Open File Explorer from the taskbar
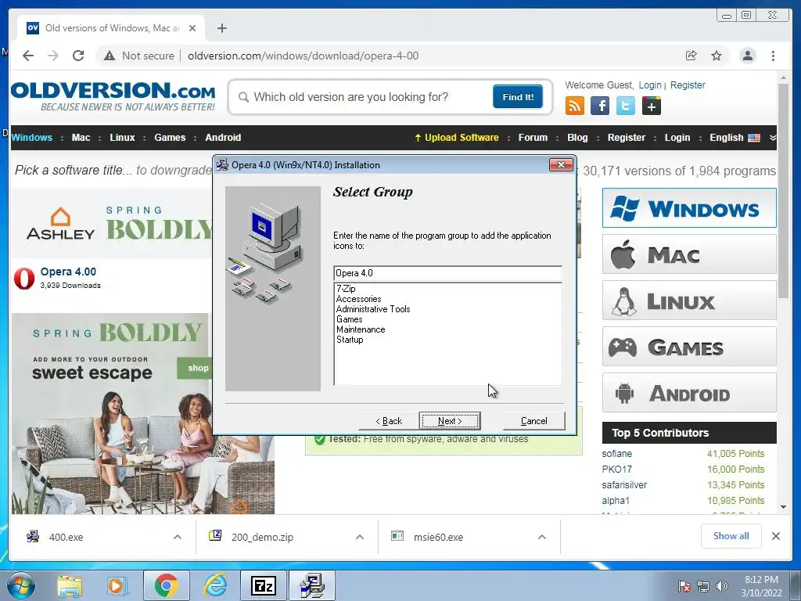 pyautogui.click(x=70, y=585)
